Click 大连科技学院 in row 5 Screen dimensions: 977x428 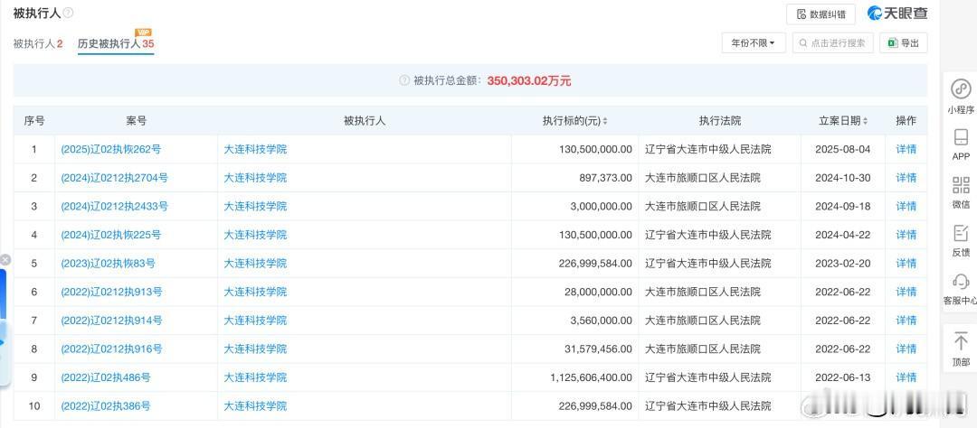coord(255,264)
